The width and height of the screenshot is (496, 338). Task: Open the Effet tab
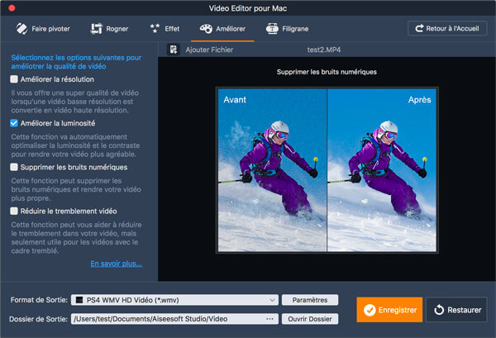[165, 29]
